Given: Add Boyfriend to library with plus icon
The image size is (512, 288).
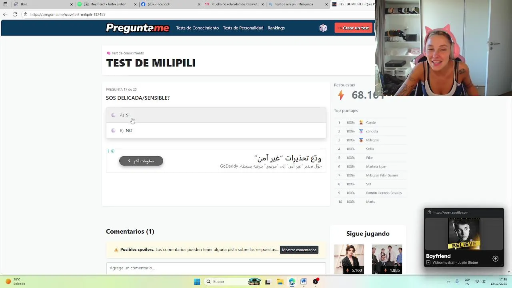Looking at the screenshot, I should coord(495,259).
